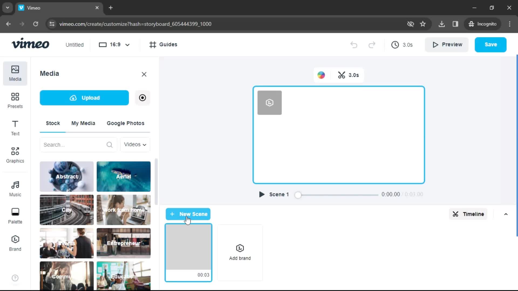Play Scene 1
The image size is (518, 291).
(261, 194)
